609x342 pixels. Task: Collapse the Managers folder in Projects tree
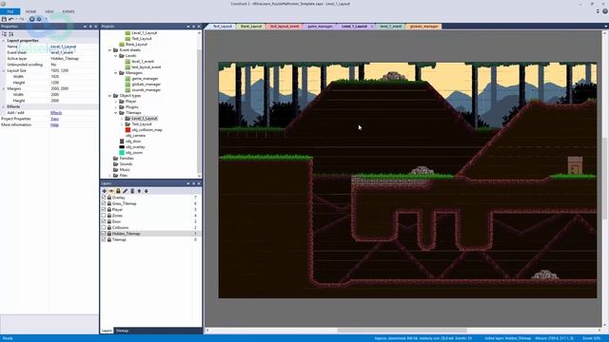[x=116, y=73]
